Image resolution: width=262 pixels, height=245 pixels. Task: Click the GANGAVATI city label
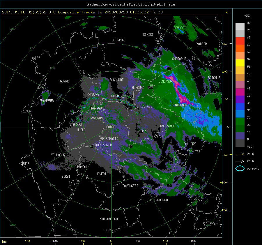click(166, 126)
